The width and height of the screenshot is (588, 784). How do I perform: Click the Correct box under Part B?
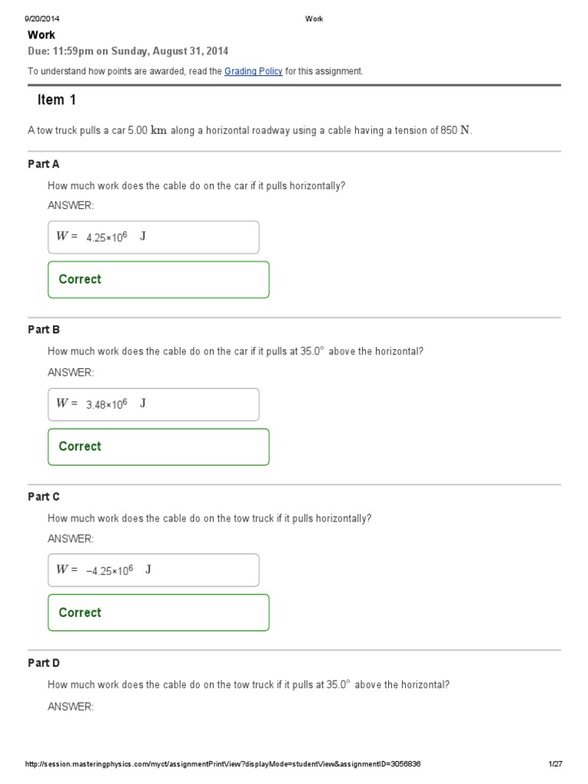158,446
